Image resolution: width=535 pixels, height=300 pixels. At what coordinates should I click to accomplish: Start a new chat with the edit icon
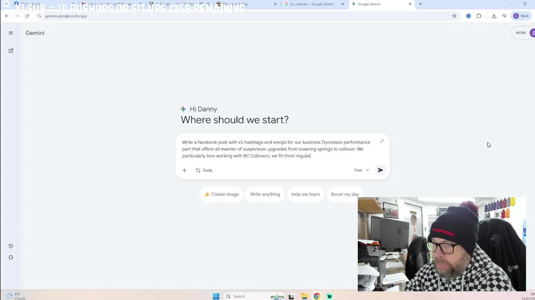[x=11, y=51]
